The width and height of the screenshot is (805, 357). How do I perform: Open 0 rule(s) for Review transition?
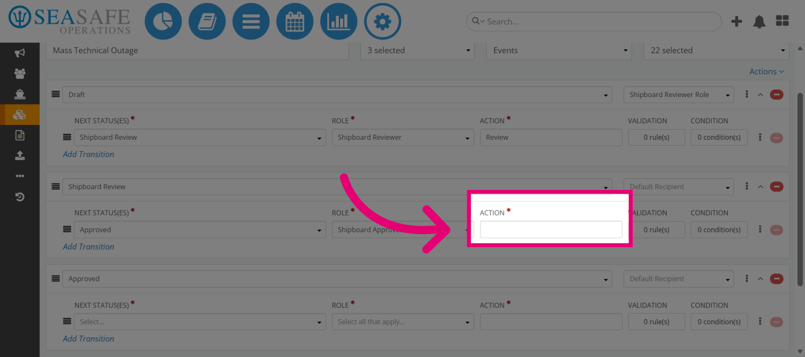(x=656, y=138)
